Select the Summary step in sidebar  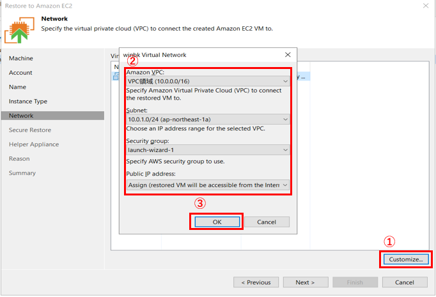tap(22, 173)
